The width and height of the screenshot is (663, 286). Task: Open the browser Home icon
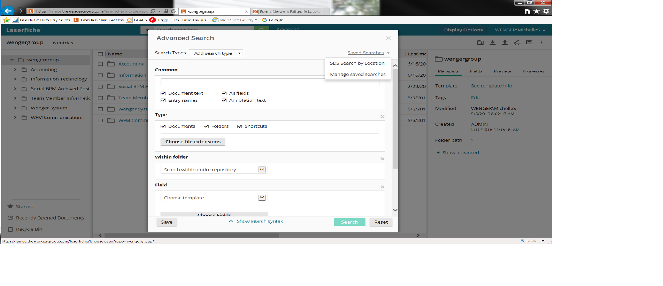[527, 11]
